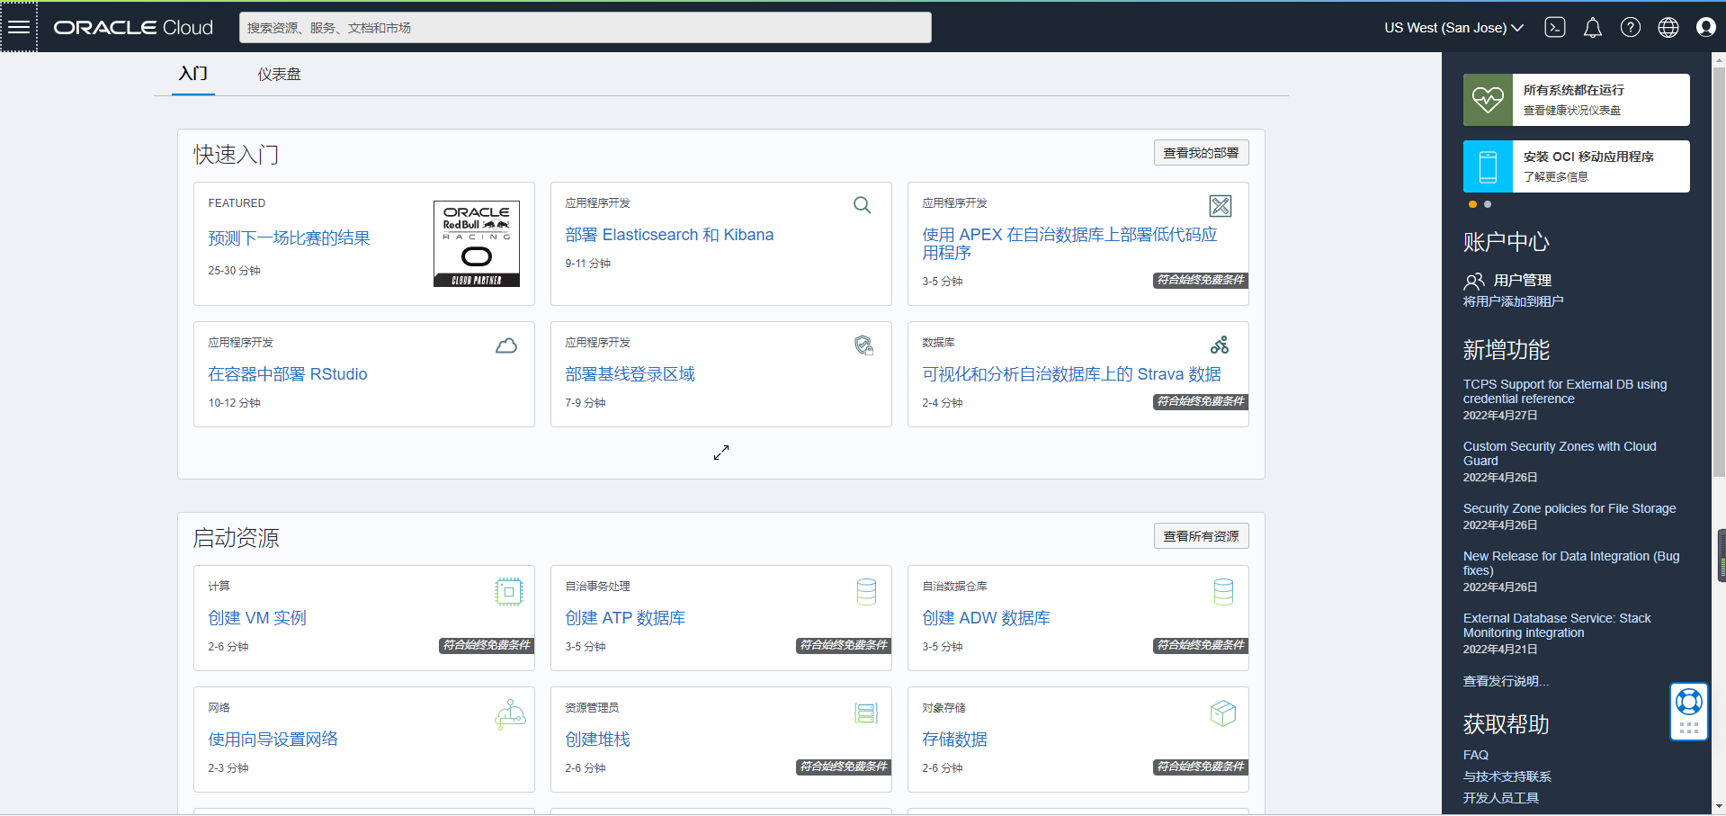Open the user profile avatar menu
The height and width of the screenshot is (816, 1726).
point(1706,28)
